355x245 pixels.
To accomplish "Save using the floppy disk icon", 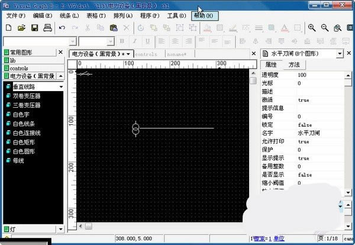I will [x=34, y=28].
